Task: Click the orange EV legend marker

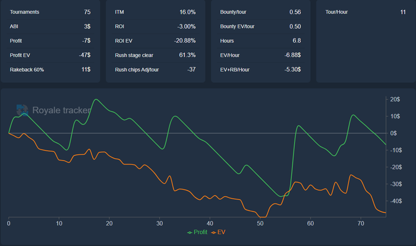Action: pos(213,232)
